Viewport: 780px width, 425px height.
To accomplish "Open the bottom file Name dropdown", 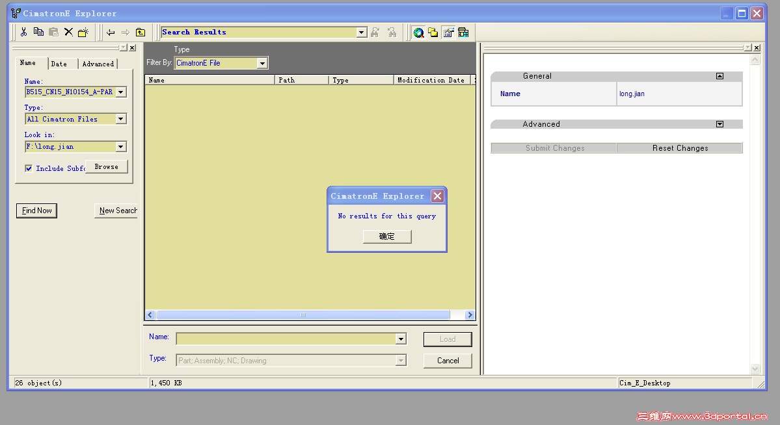I will pyautogui.click(x=401, y=339).
